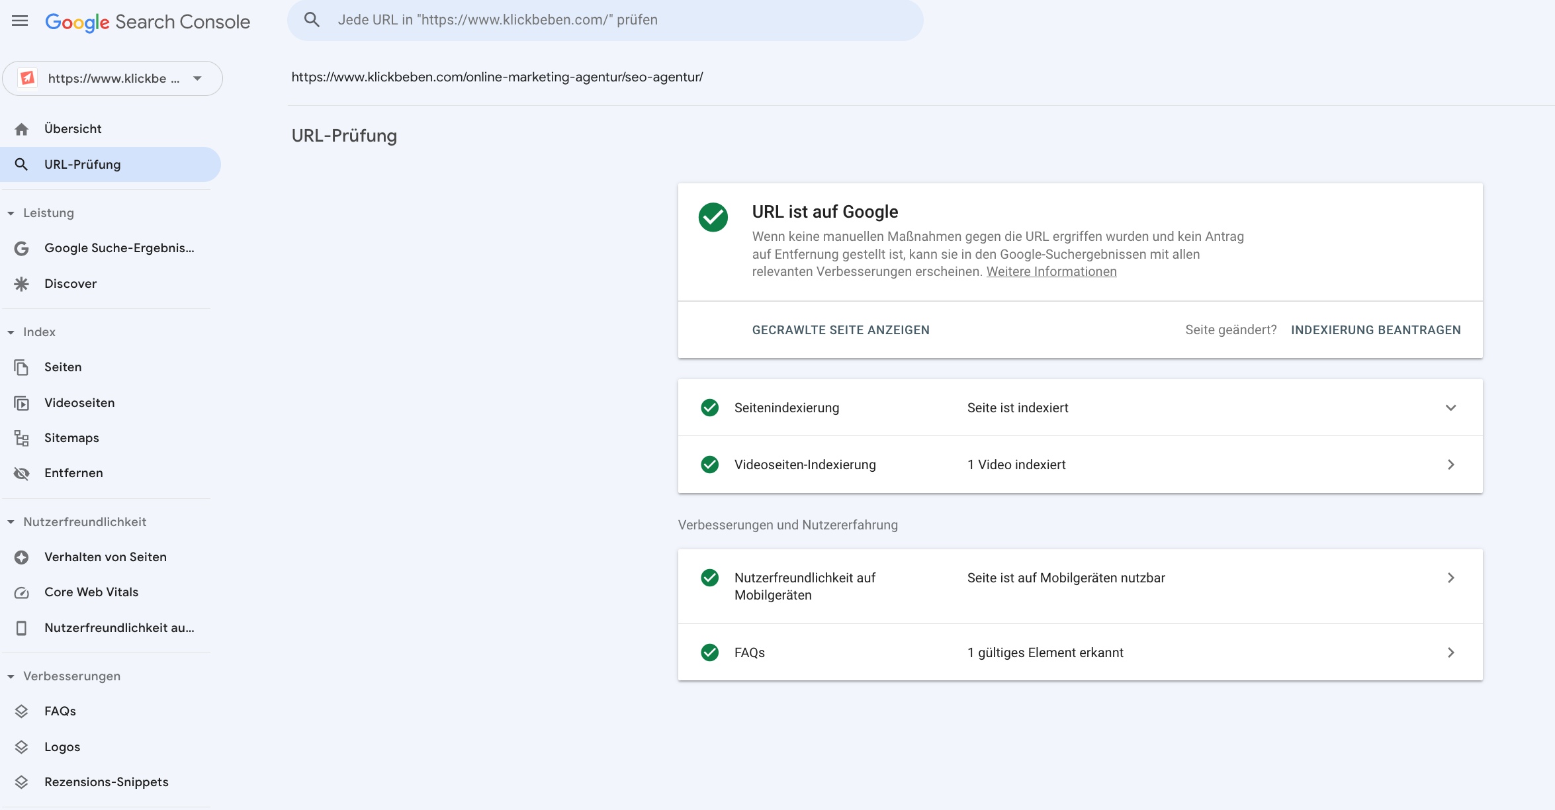Focus the URL inspection search field
1555x810 pixels.
click(605, 20)
